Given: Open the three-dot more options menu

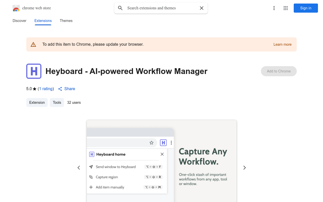Looking at the screenshot, I should (x=274, y=8).
